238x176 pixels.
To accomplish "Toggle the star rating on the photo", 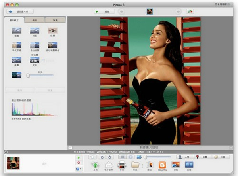I will coord(92,157).
